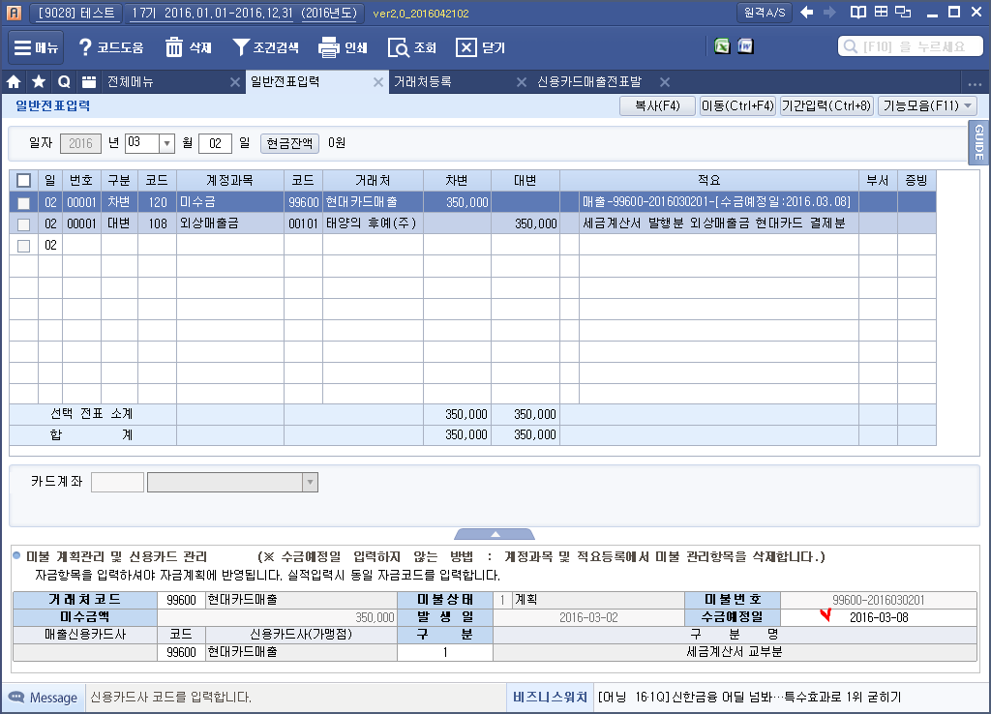Click the 계정과목 column header
The width and height of the screenshot is (991, 714).
(x=230, y=180)
